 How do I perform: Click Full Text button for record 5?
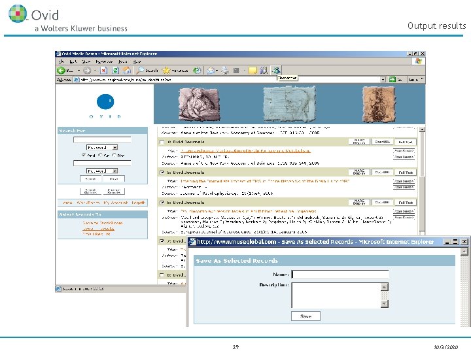pyautogui.click(x=406, y=173)
